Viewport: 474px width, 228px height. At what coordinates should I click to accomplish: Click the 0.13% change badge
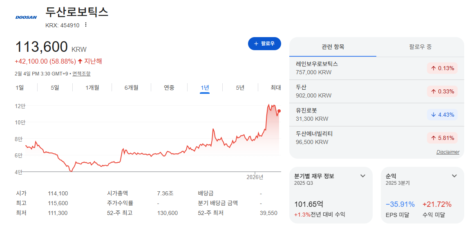[x=442, y=68]
